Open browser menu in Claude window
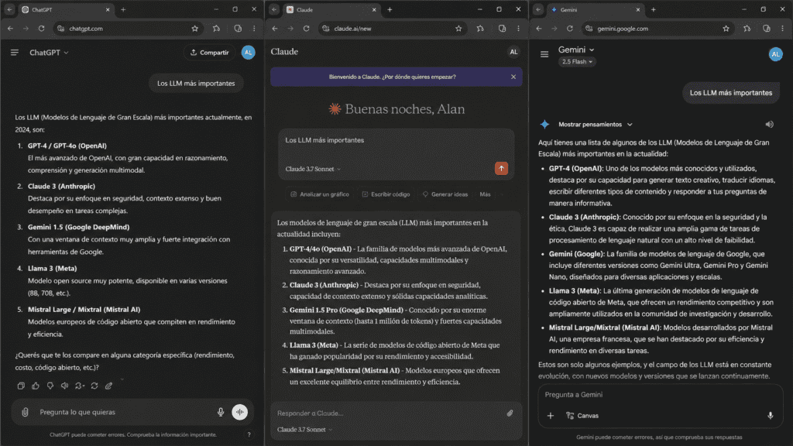Viewport: 793px width, 446px height. point(518,29)
